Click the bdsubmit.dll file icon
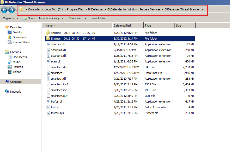244x152 pixels. (48, 50)
